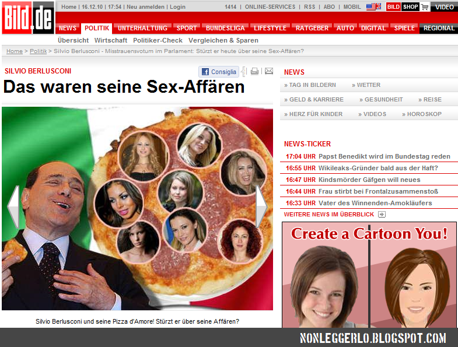458x347 pixels.
Task: Click the Facebook Consiglia button
Action: click(x=219, y=72)
